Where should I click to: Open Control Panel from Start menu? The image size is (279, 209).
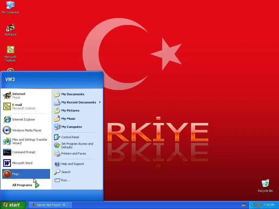coord(78,137)
